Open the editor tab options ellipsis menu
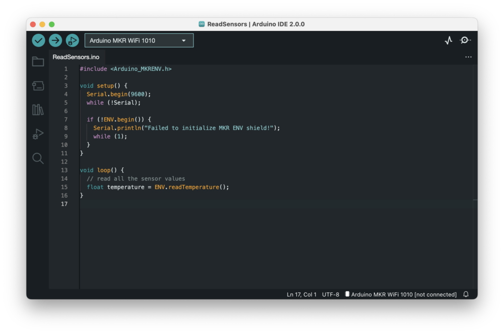 click(x=469, y=57)
